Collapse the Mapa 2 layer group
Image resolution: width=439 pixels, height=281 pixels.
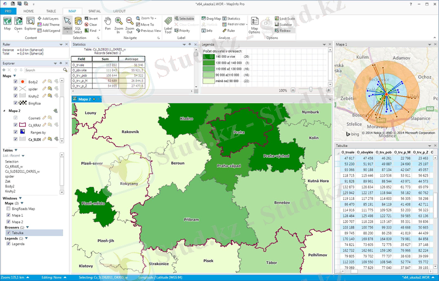[4, 110]
